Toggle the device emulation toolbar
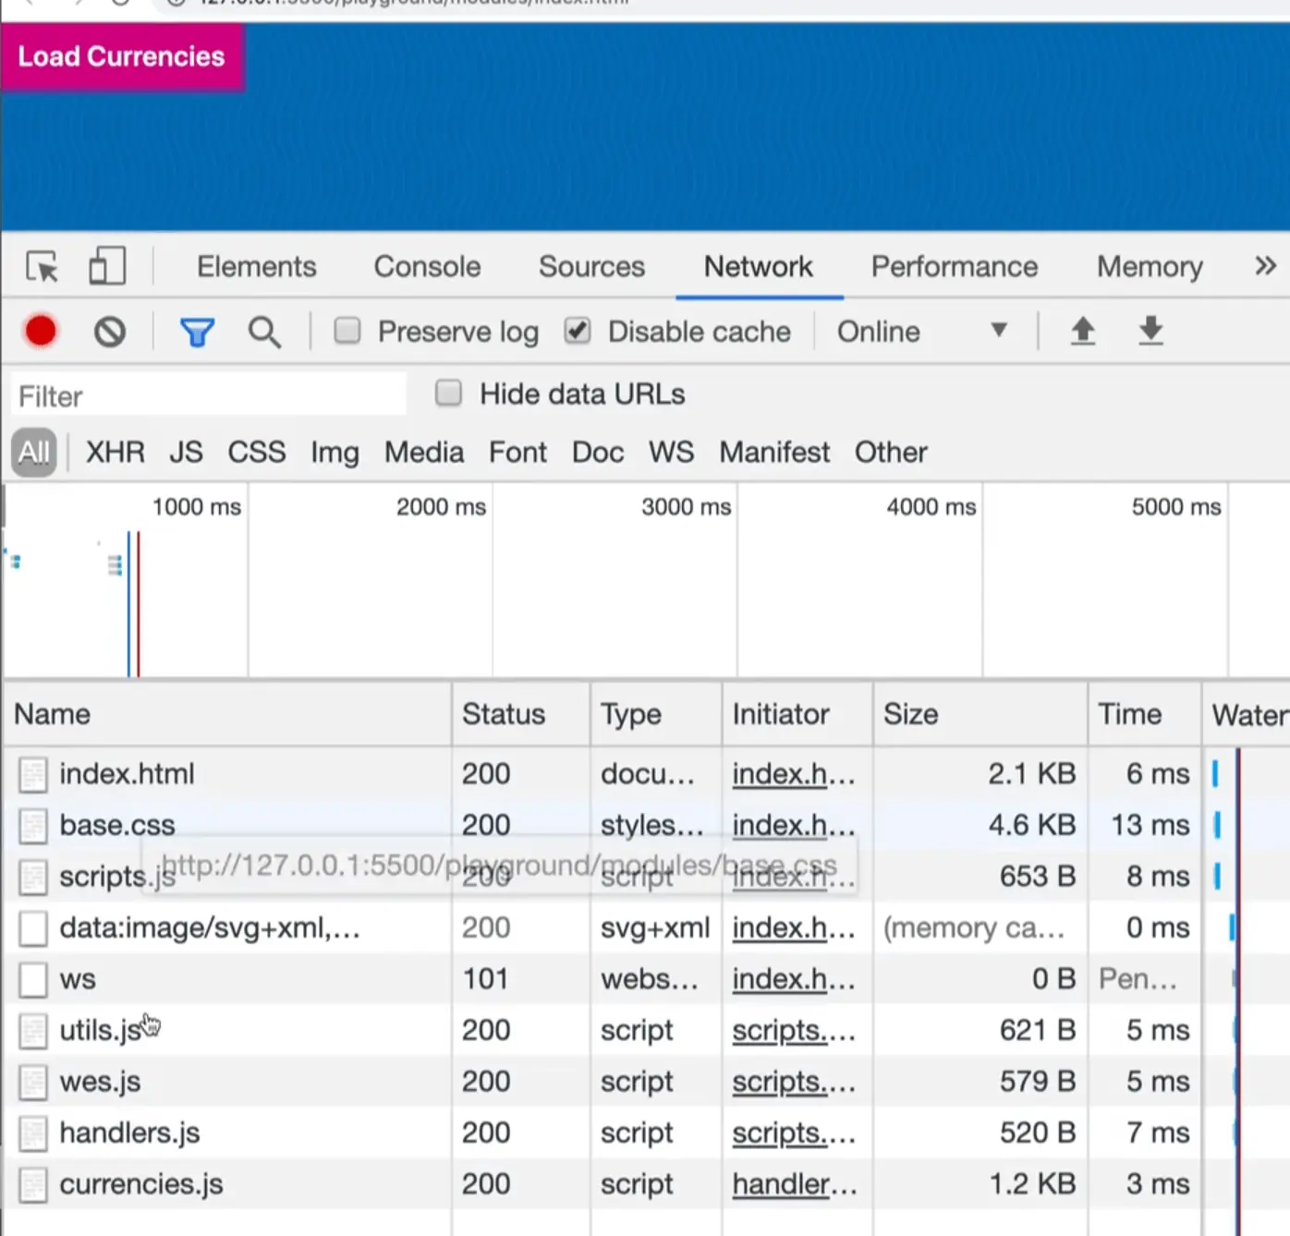Image resolution: width=1290 pixels, height=1236 pixels. pos(106,266)
